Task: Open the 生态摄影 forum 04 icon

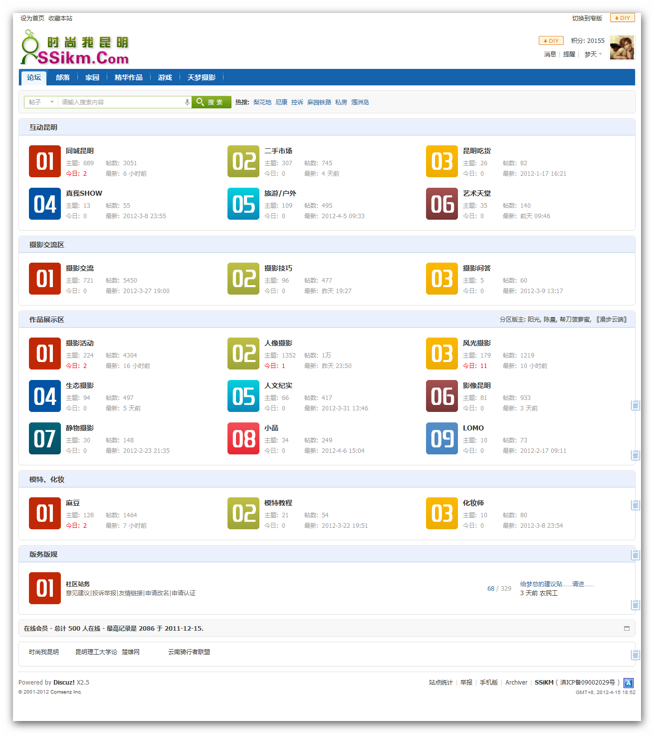Action: [45, 396]
